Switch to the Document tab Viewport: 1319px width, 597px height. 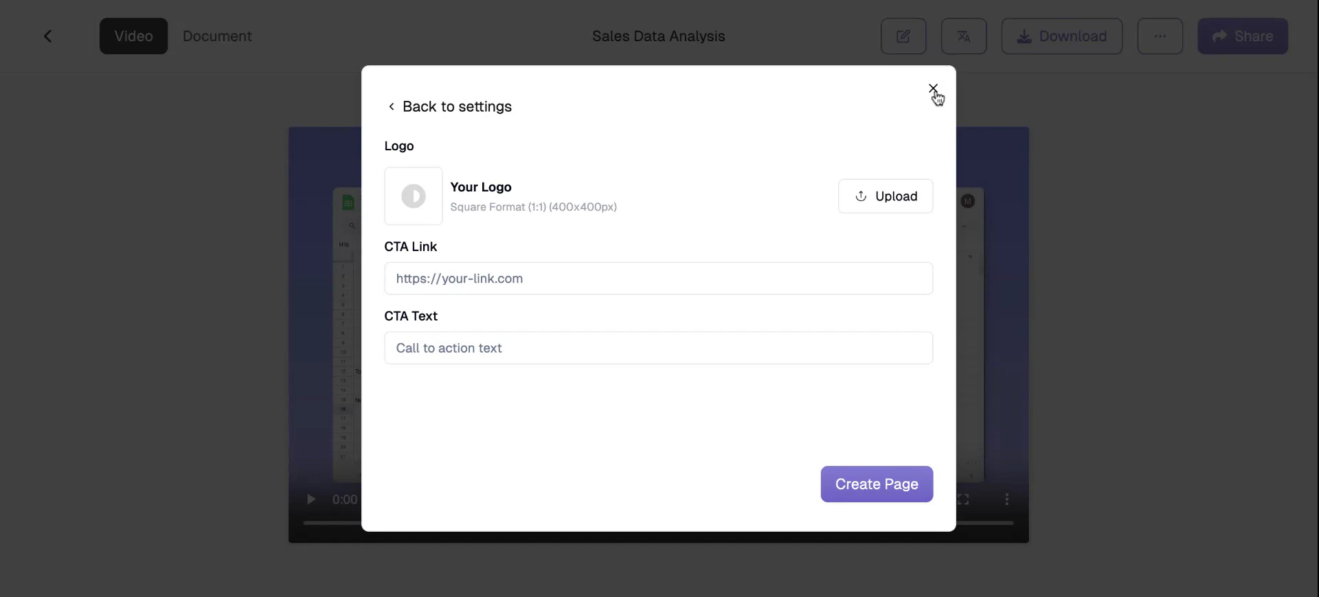click(217, 36)
